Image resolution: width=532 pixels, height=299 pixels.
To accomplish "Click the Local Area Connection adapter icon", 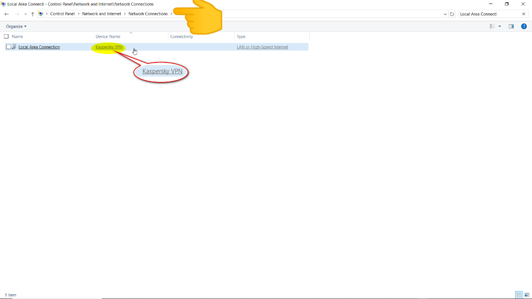I will click(14, 47).
